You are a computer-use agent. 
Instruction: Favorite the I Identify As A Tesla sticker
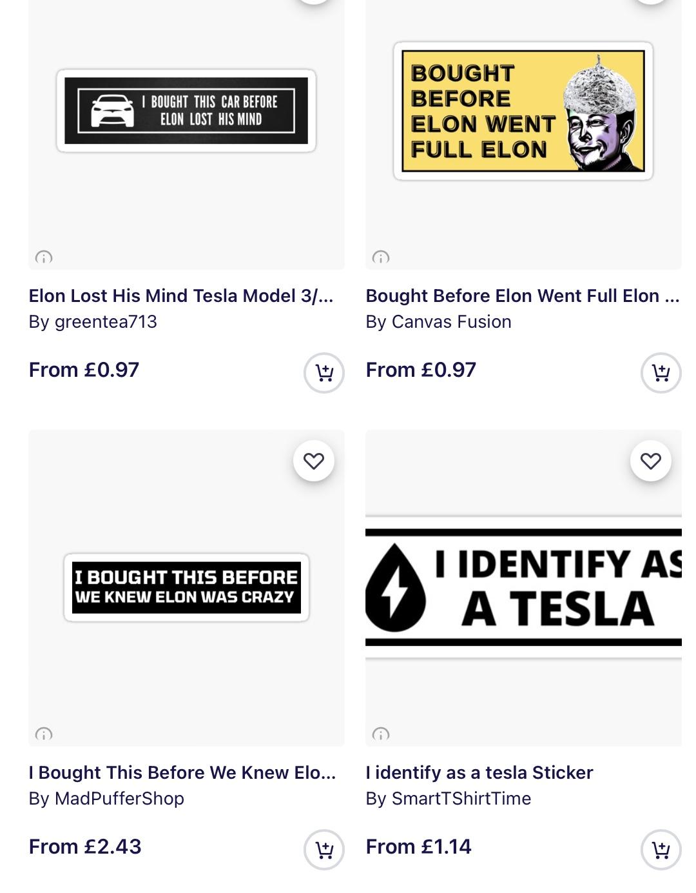(x=651, y=461)
